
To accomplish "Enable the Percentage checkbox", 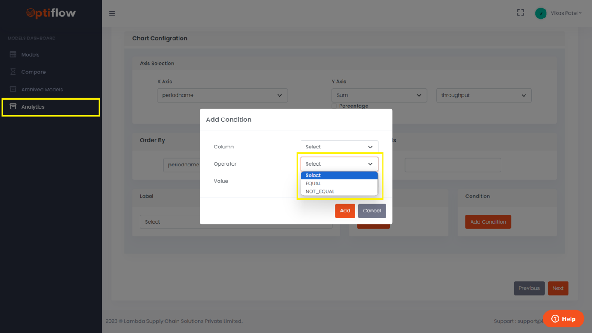I will pyautogui.click(x=334, y=106).
